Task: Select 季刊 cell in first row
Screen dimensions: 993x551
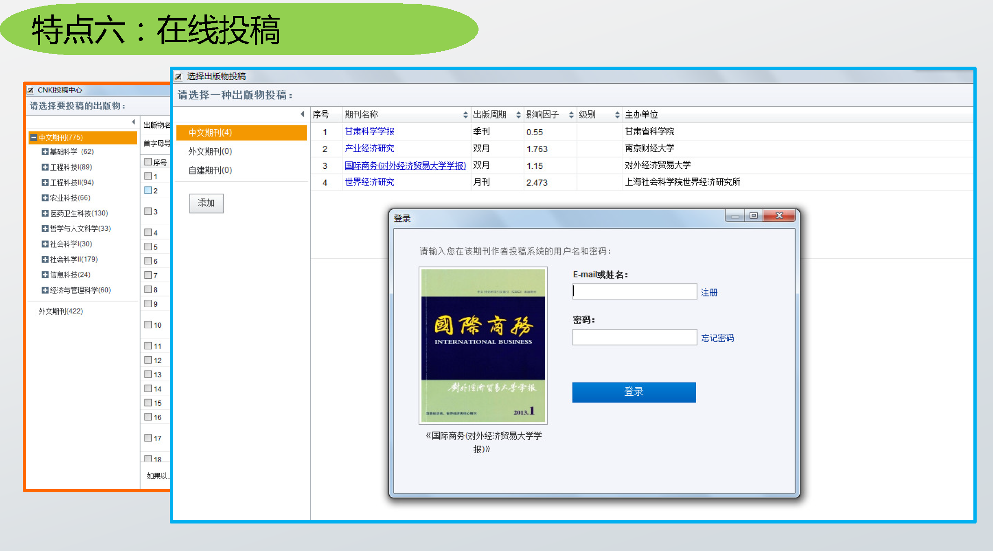Action: 481,131
